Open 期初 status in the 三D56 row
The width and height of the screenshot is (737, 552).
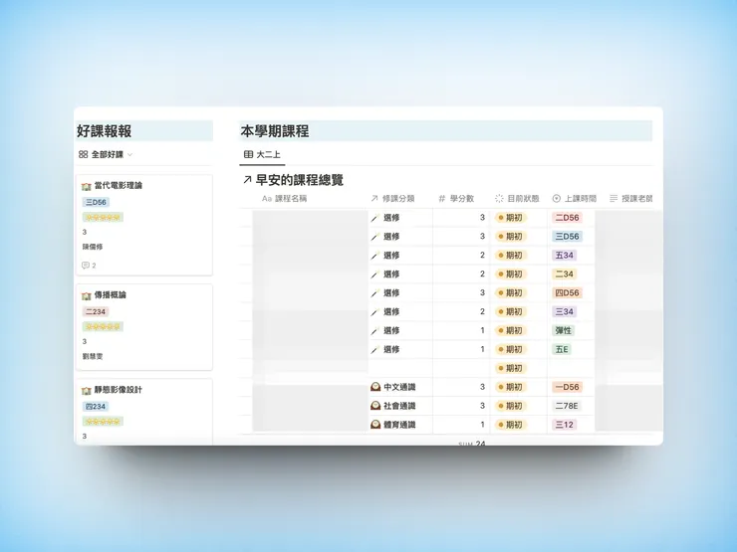click(511, 237)
